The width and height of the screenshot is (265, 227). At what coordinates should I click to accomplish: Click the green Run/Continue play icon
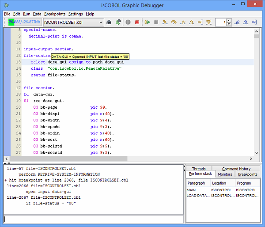(x=148, y=22)
